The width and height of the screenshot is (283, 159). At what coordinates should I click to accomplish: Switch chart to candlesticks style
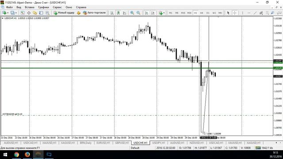tap(118, 13)
